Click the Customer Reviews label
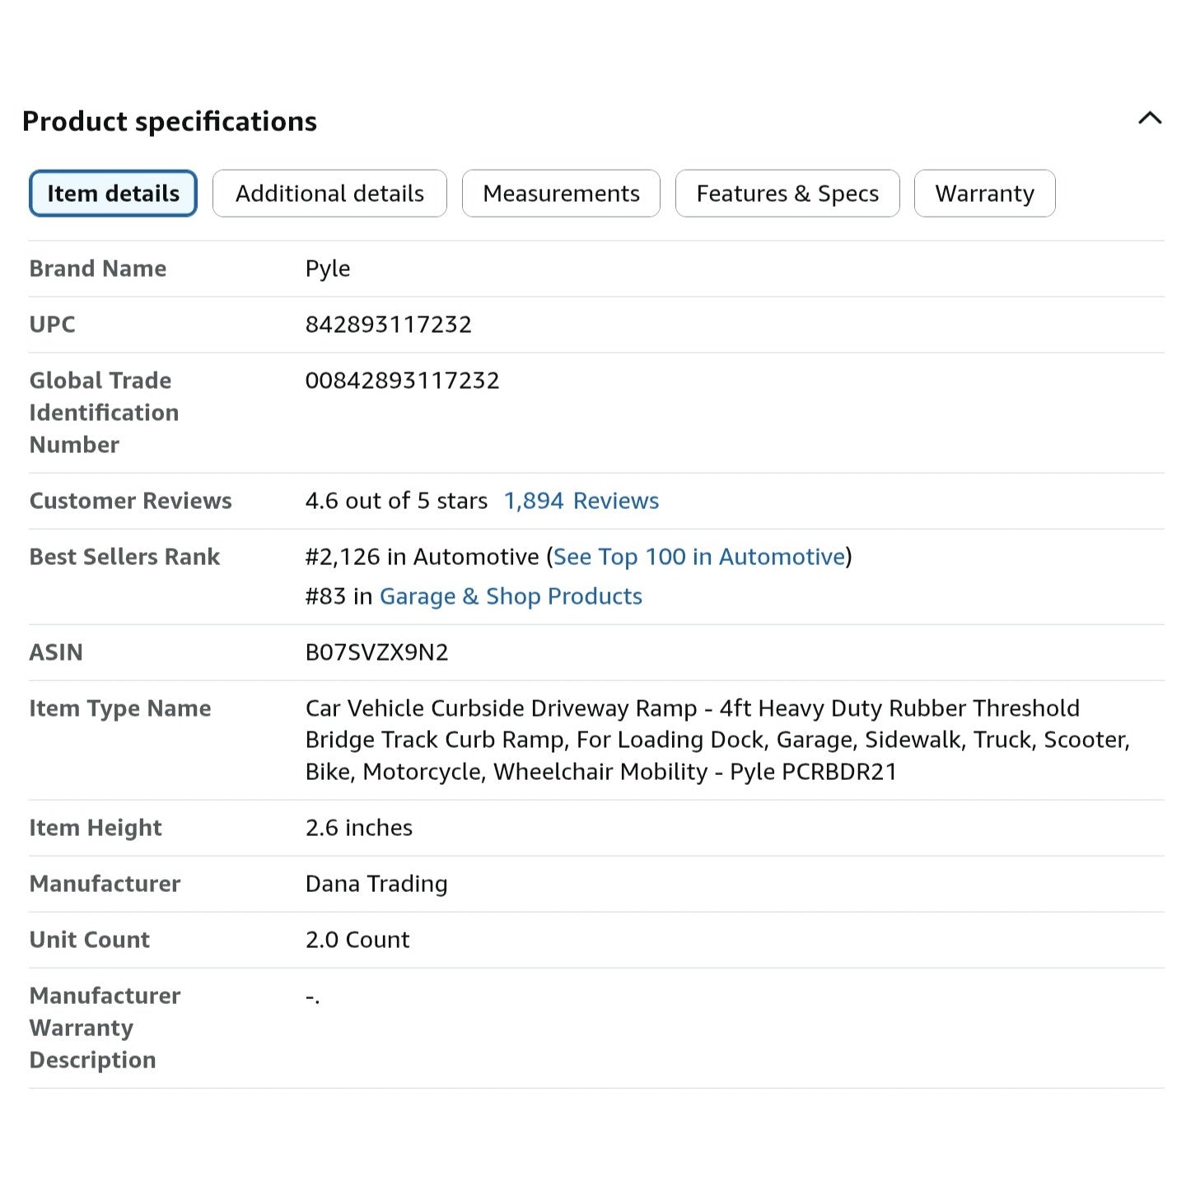Viewport: 1186px width, 1186px height. [x=131, y=501]
